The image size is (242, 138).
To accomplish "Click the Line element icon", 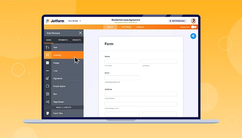I will point(48,71).
